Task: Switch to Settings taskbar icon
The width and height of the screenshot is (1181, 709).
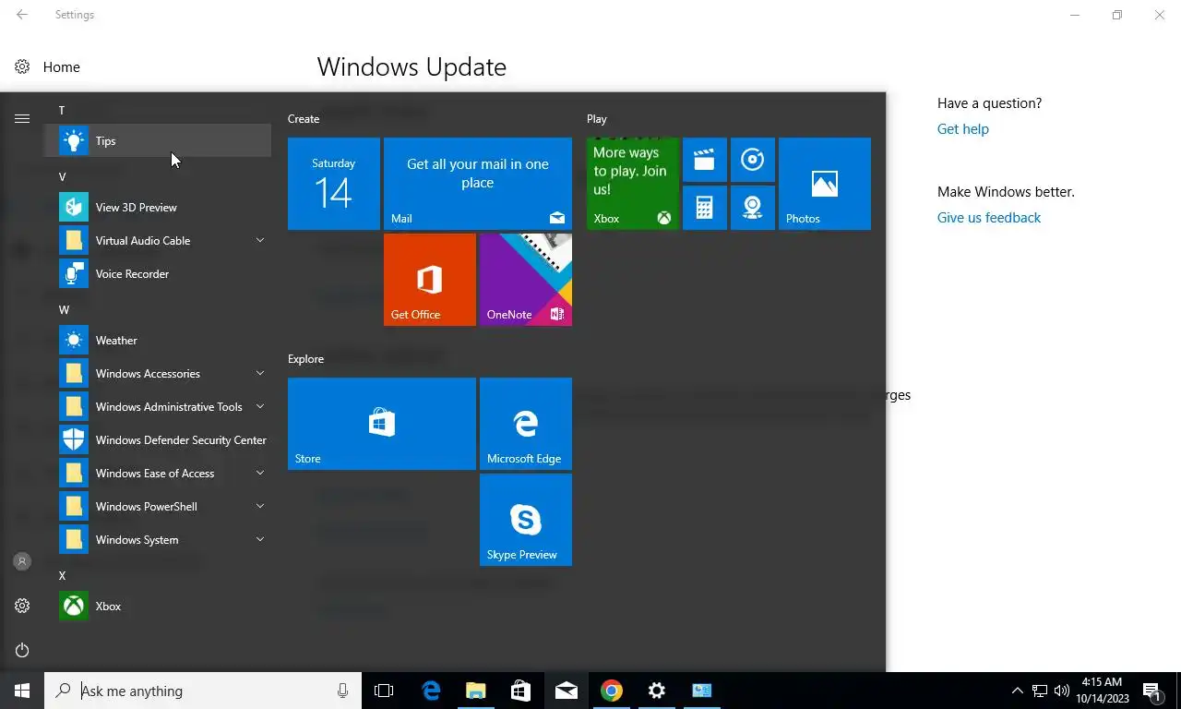Action: click(657, 691)
